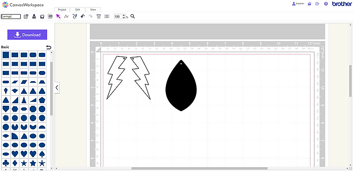Insert the semicircle shape
This screenshot has width=354, height=172.
pos(42,127)
